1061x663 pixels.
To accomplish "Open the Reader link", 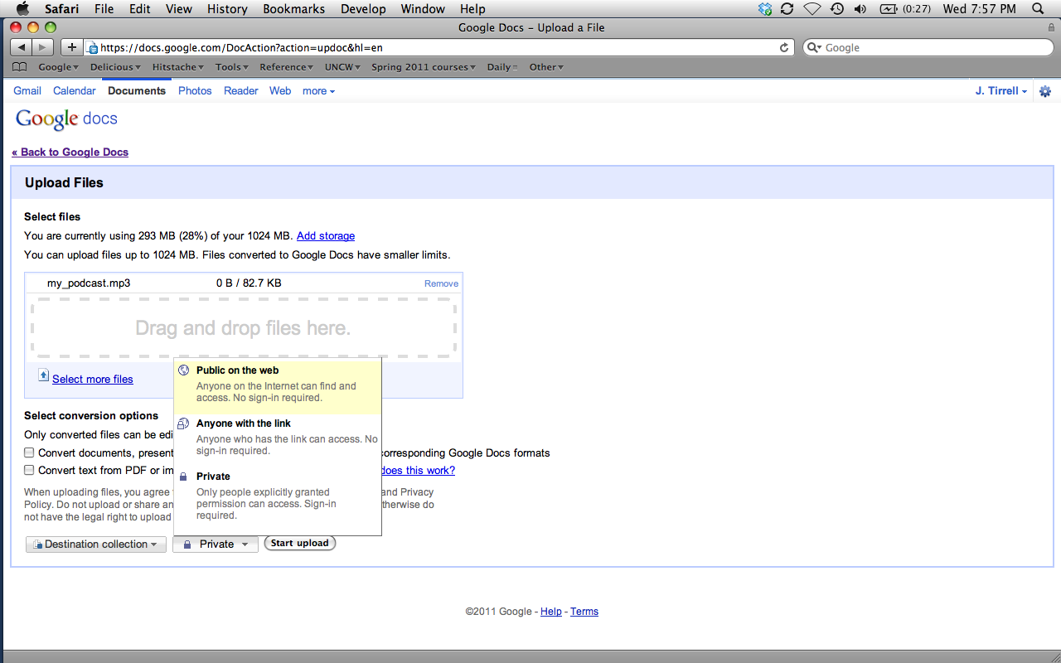I will 241,91.
